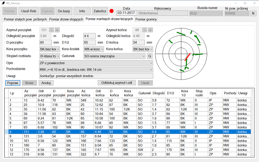Expand the Pochodzenie combo box
Image resolution: width=259 pixels, height=162 pixels.
(96, 69)
